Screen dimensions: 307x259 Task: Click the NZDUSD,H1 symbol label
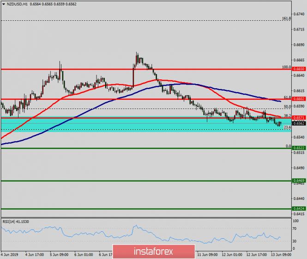(x=18, y=4)
